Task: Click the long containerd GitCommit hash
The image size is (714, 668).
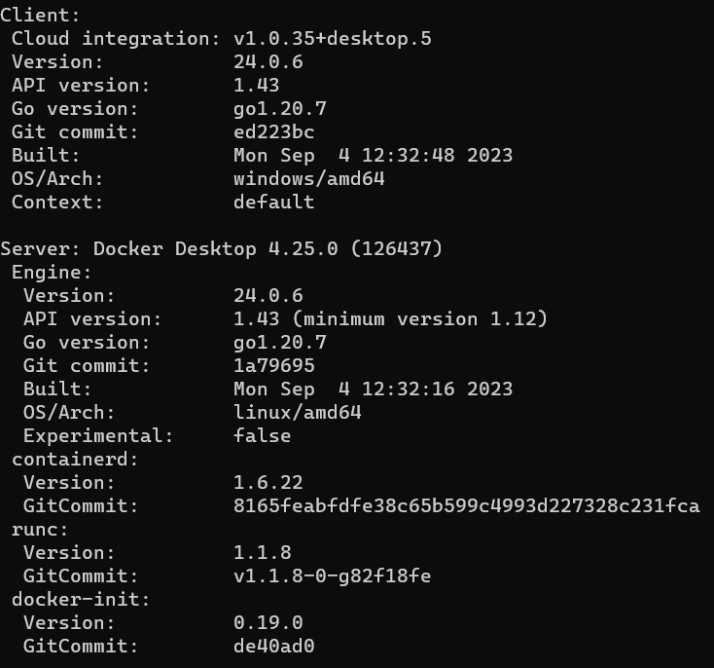Action: tap(466, 506)
